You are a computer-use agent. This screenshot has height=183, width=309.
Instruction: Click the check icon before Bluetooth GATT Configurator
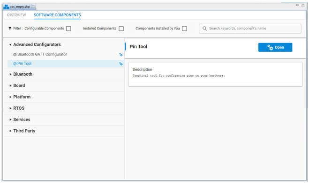(x=15, y=55)
